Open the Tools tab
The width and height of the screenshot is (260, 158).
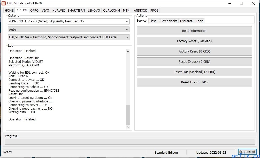(199, 21)
